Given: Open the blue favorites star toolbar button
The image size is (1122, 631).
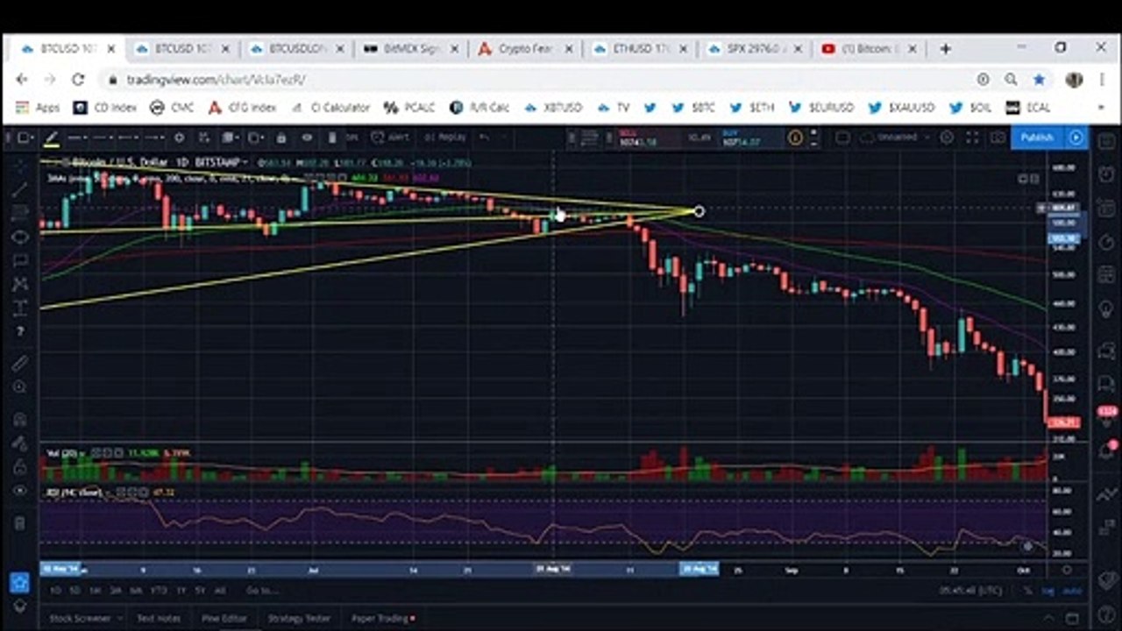Looking at the screenshot, I should tap(20, 582).
